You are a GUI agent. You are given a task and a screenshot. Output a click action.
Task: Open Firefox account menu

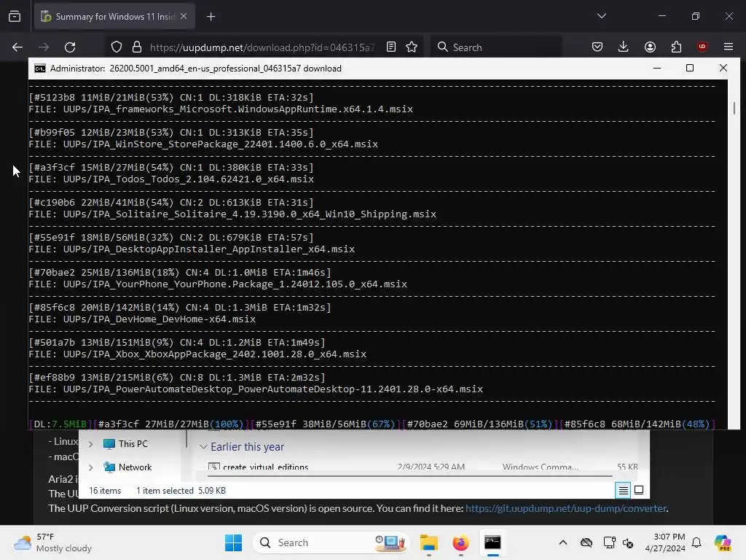click(650, 47)
